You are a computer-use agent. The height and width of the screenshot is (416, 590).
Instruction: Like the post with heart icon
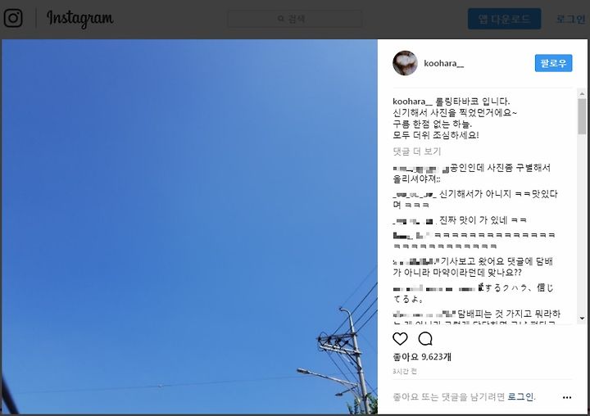400,339
